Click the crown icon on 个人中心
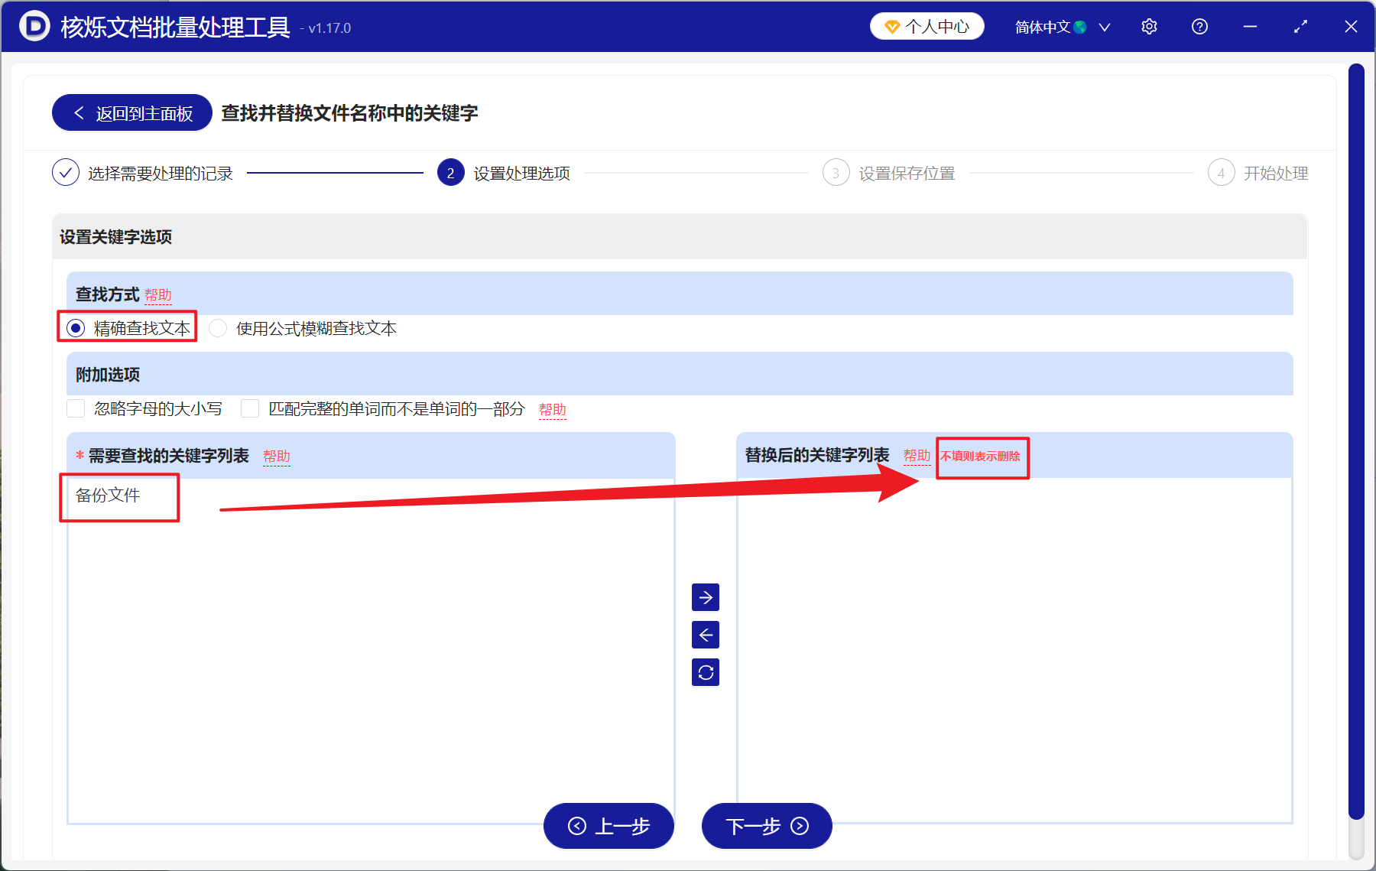Viewport: 1376px width, 871px height. [891, 25]
